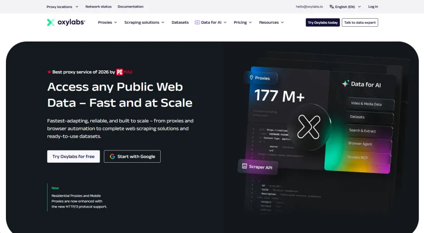This screenshot has width=424, height=233.
Task: Click the red star icon before Best proxy service
Action: click(x=49, y=72)
